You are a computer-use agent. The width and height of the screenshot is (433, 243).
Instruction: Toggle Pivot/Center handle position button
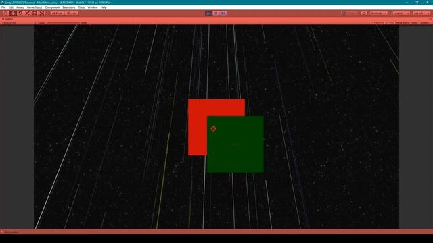pos(57,13)
